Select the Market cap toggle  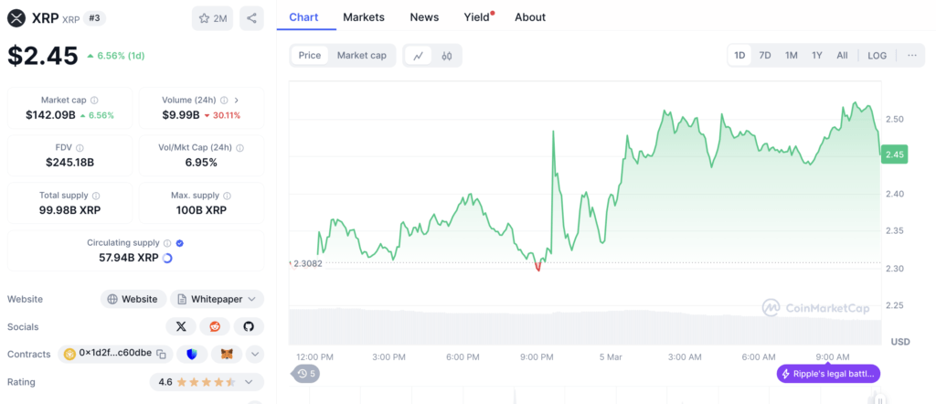(x=362, y=56)
